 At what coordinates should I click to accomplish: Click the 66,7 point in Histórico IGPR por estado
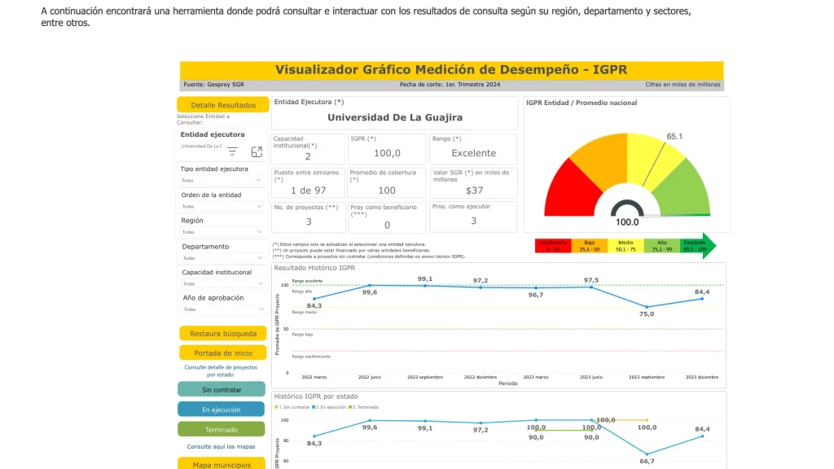coord(647,454)
